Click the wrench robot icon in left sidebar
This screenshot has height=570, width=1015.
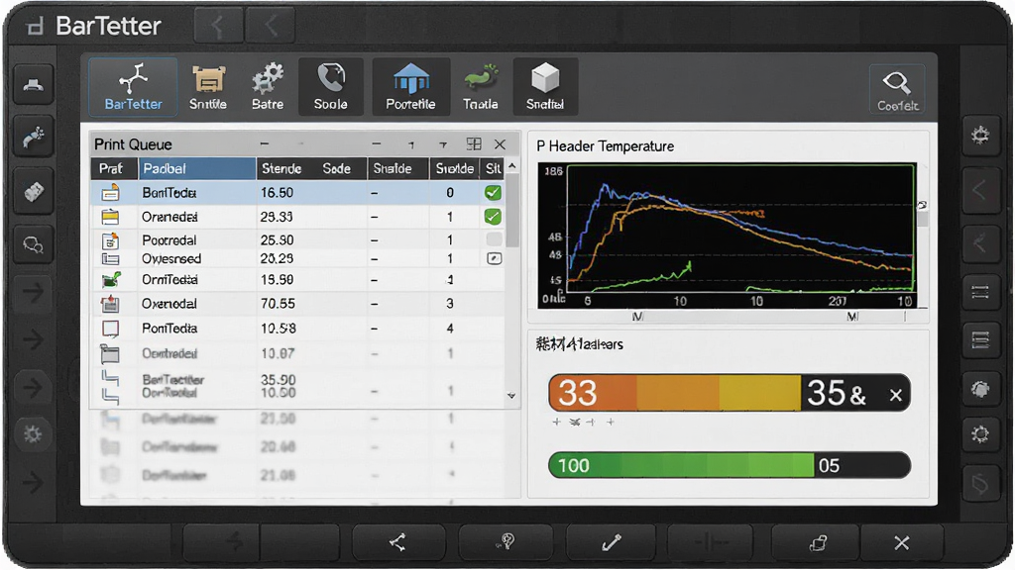tap(34, 138)
